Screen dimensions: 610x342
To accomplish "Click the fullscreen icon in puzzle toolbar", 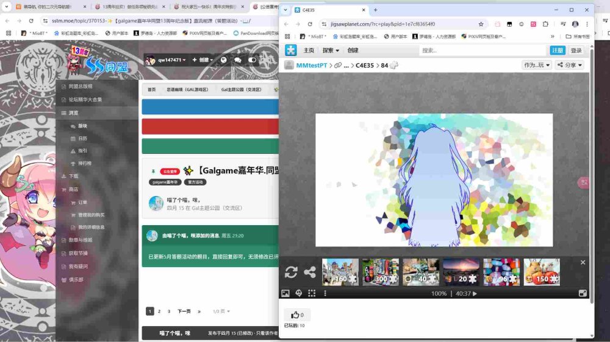I will (583, 293).
